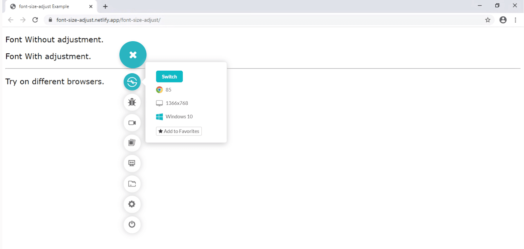Open Chrome three-dot menu
Screen dimensions: 524x249
point(515,20)
